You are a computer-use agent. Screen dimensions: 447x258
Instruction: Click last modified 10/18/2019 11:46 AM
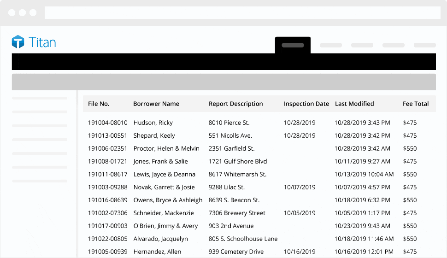click(x=364, y=239)
